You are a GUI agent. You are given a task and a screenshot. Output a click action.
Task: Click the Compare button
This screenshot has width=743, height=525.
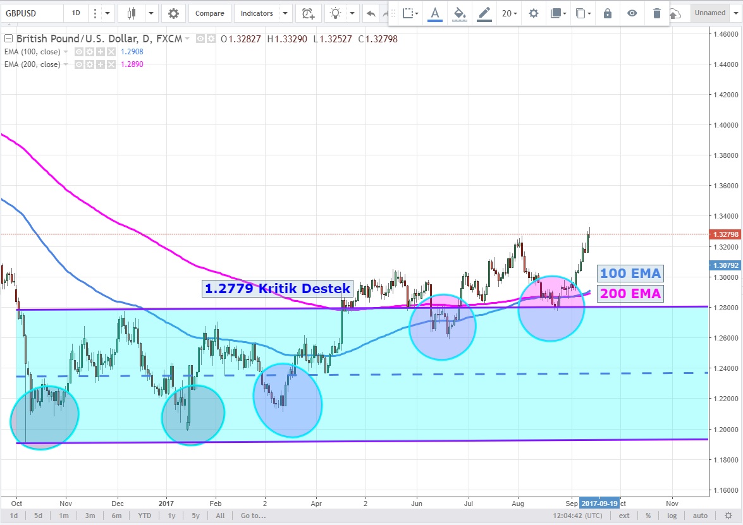pyautogui.click(x=209, y=13)
